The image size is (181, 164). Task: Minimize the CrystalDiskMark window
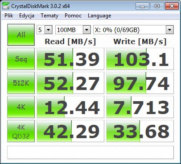[142, 6]
